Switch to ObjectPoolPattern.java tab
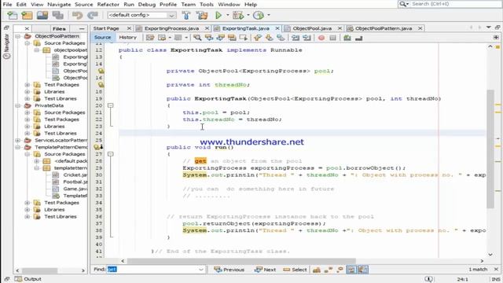 click(x=384, y=28)
